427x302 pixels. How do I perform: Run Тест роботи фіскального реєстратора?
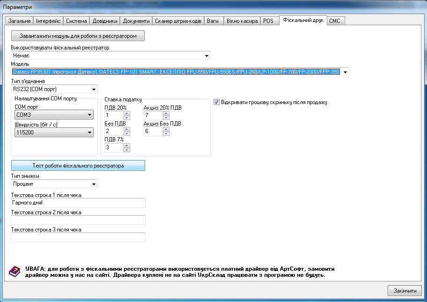click(x=78, y=166)
